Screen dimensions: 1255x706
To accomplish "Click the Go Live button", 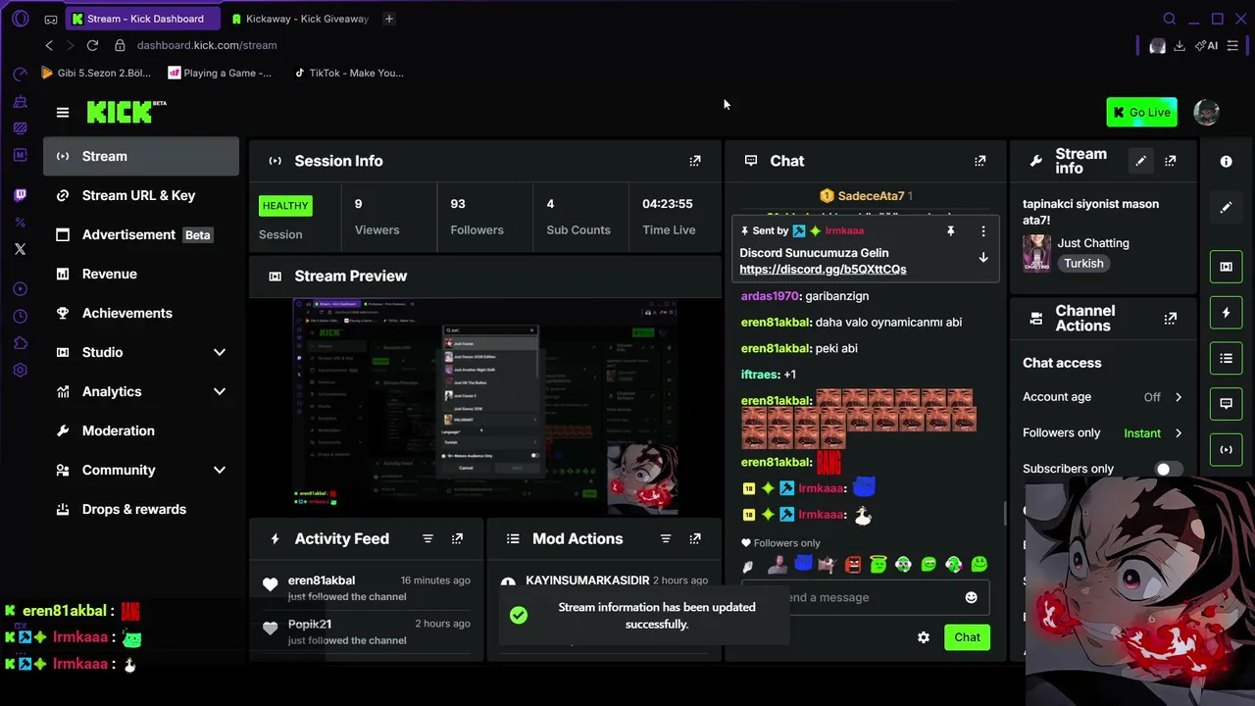I will pos(1141,113).
